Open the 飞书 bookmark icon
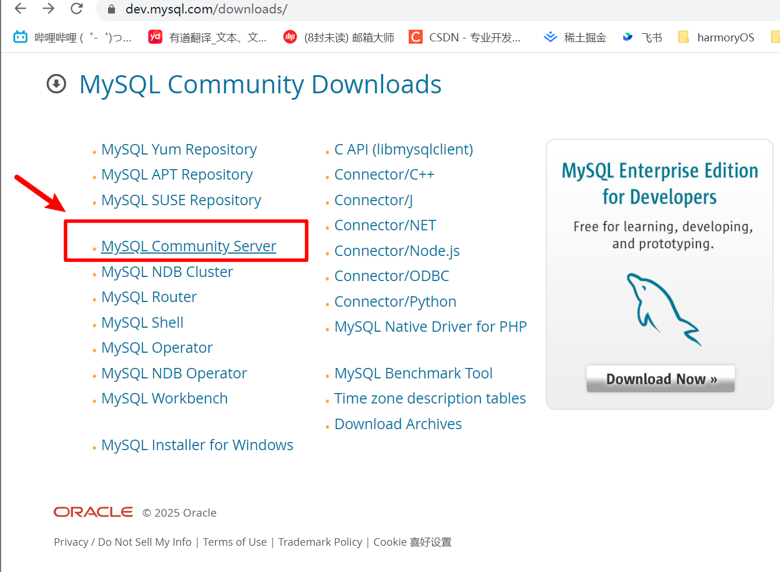The width and height of the screenshot is (780, 572). 627,37
